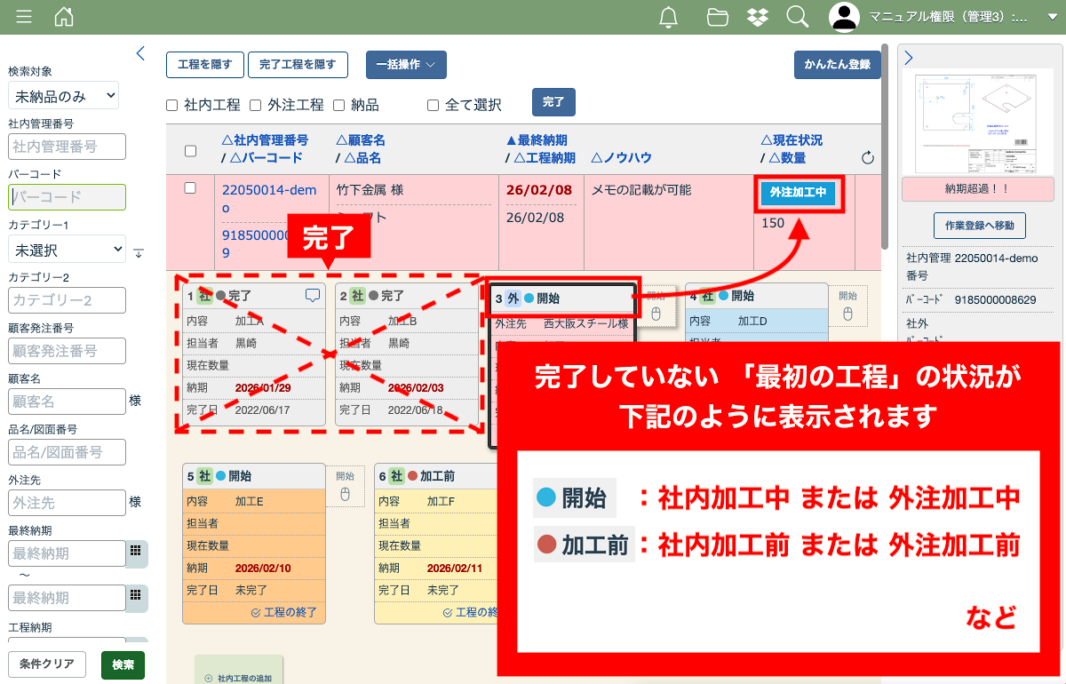Sort by 最終納期 column header
Screen dimensions: 1066x684
point(537,140)
